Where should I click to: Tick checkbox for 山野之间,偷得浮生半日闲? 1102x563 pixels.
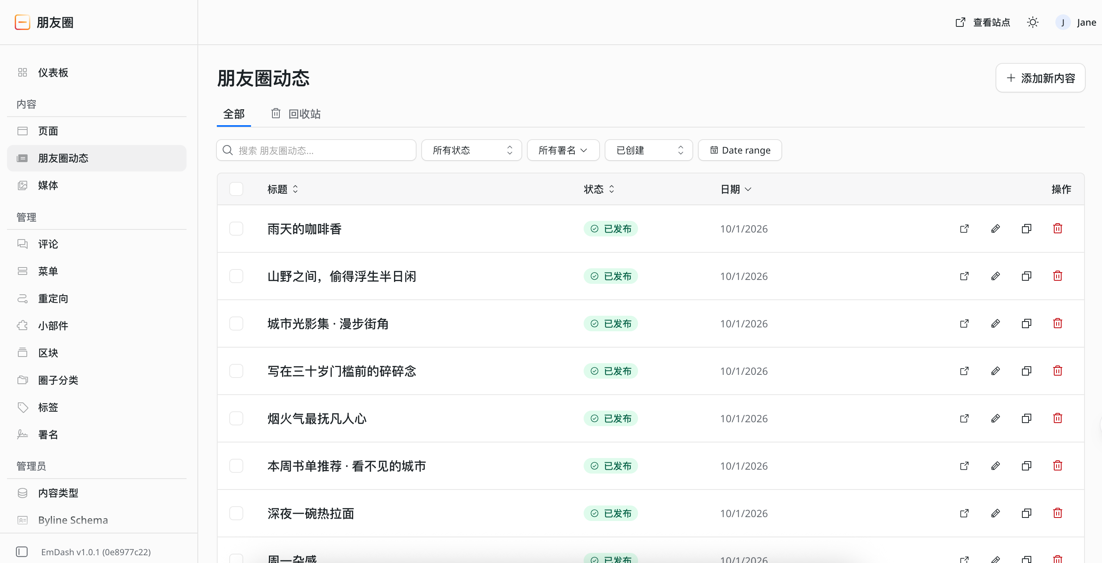click(x=236, y=276)
